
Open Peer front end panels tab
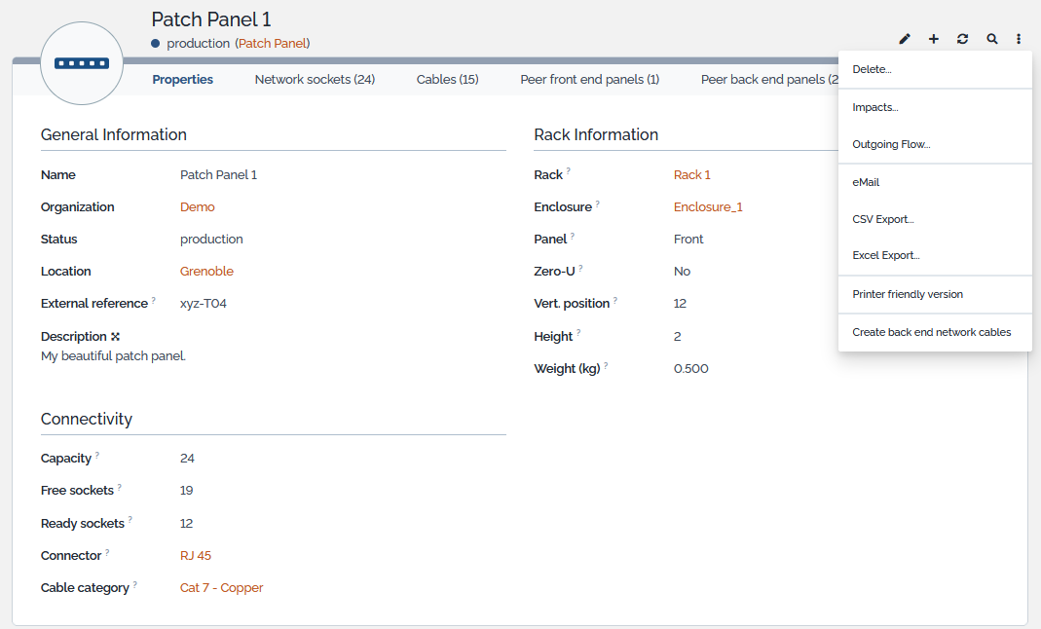pos(589,80)
